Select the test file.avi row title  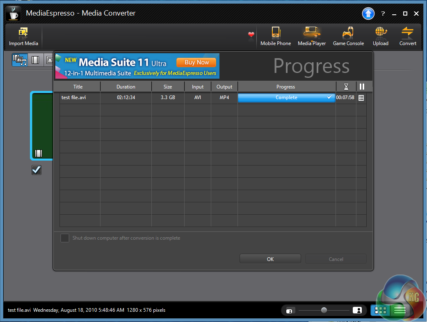click(x=73, y=98)
